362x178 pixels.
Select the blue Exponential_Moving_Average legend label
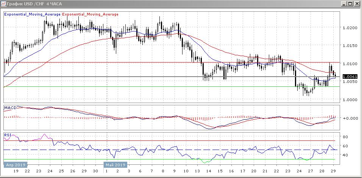click(x=32, y=14)
